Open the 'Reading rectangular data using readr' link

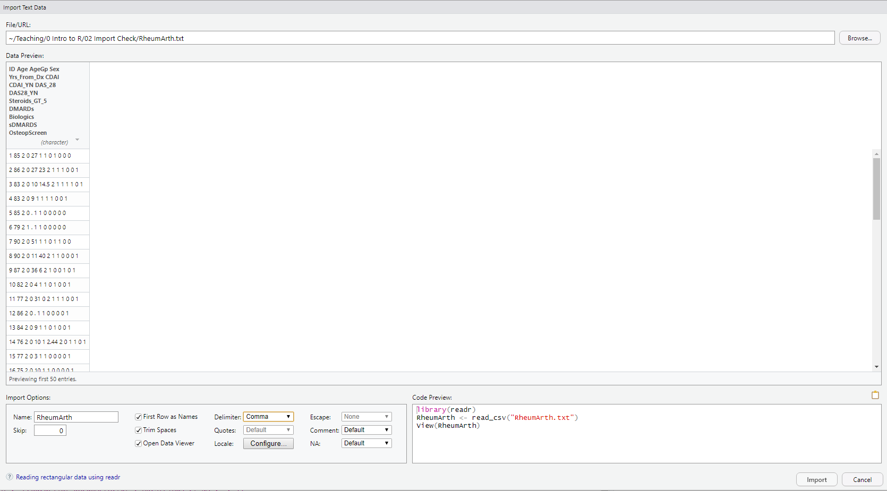[x=68, y=477]
